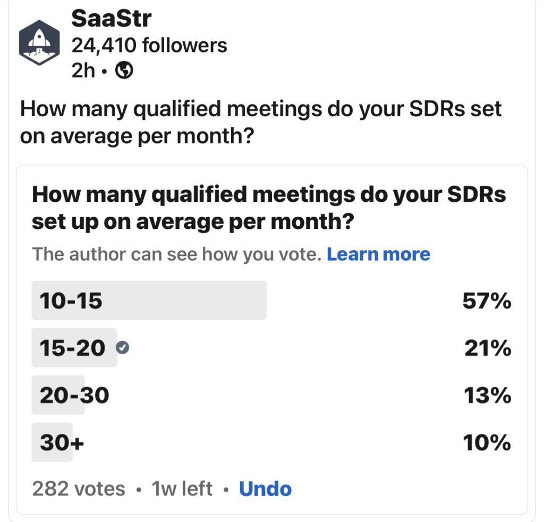The height and width of the screenshot is (522, 544).
Task: Click the post caption text above poll
Action: (260, 122)
